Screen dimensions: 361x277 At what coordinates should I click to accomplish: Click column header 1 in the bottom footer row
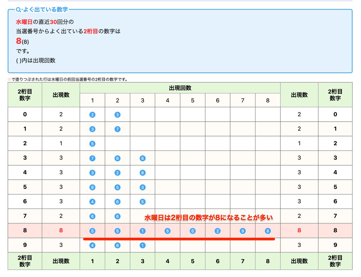coord(92,261)
